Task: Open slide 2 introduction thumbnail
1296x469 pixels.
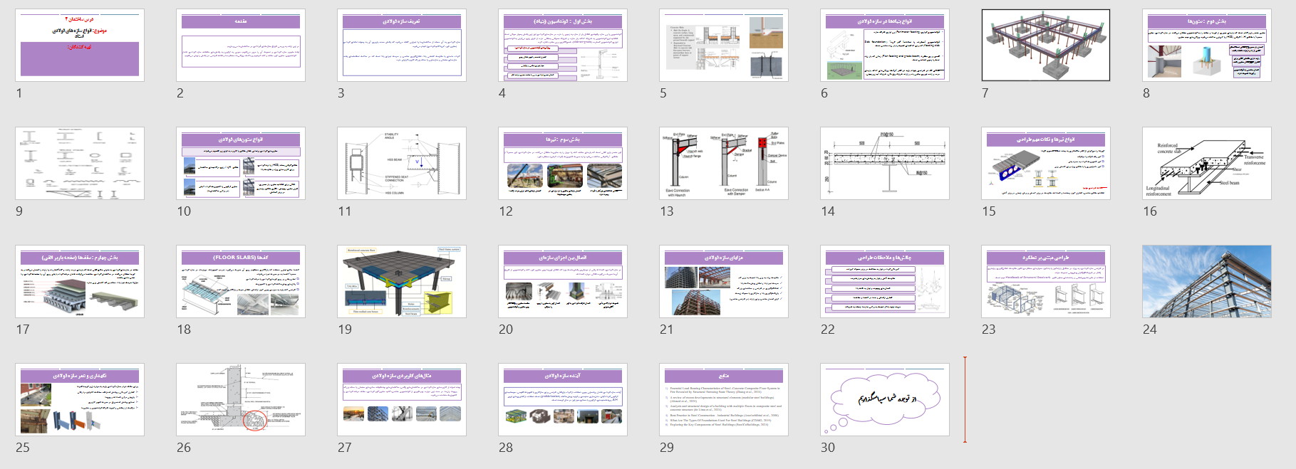Action: [241, 45]
